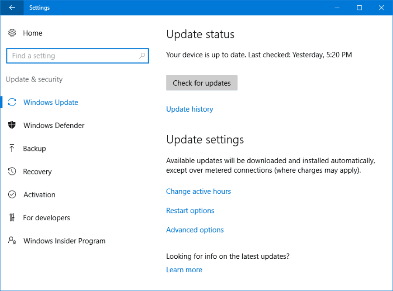The width and height of the screenshot is (393, 291).
Task: Click 'Looking for info on the latest updates?' text
Action: (228, 257)
